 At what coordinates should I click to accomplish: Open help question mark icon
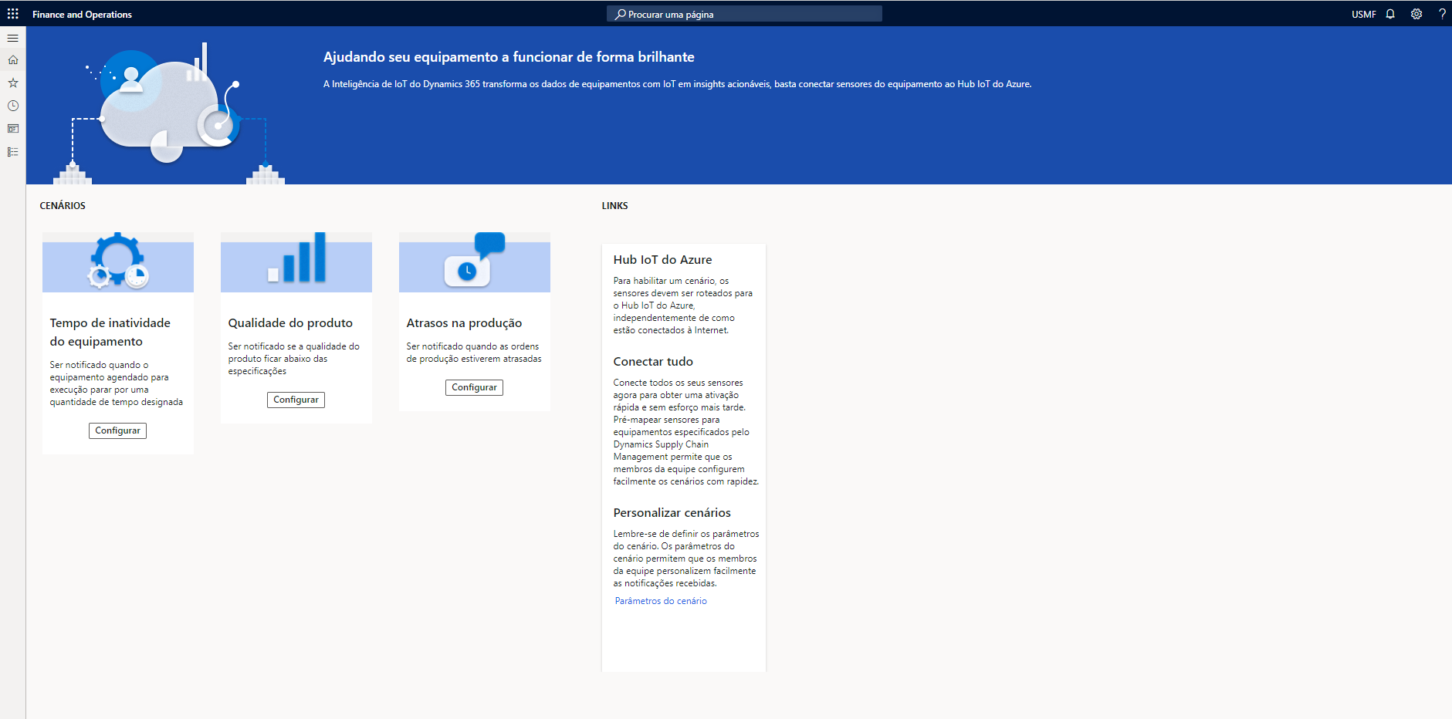click(x=1441, y=14)
